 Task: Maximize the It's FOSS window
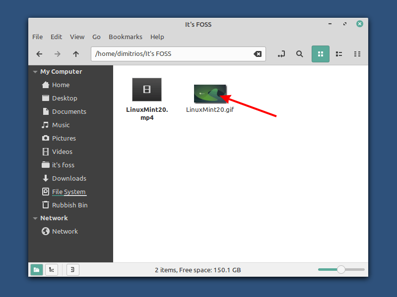[345, 24]
